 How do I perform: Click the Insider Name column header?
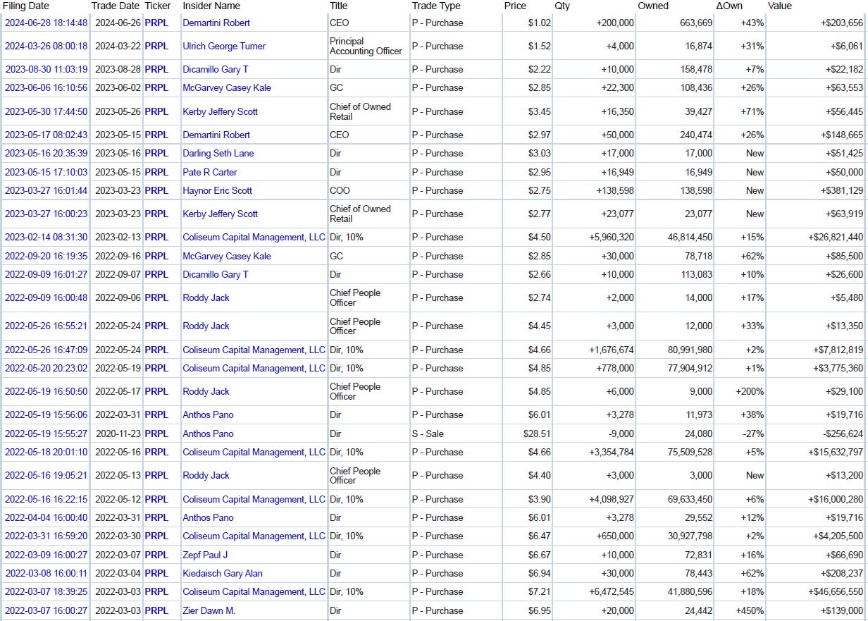pyautogui.click(x=211, y=6)
